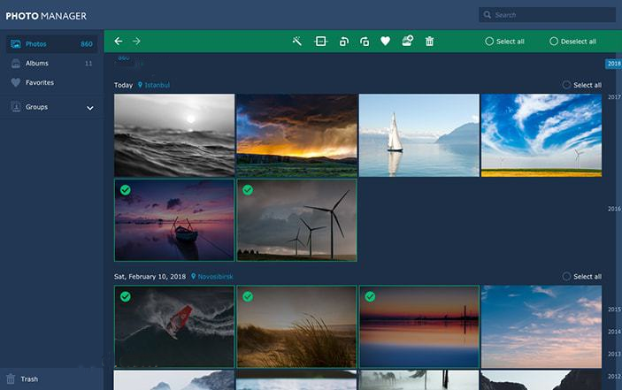Uncheck the red sunset reflection photo
Viewport: 622px width, 390px height.
tap(370, 296)
